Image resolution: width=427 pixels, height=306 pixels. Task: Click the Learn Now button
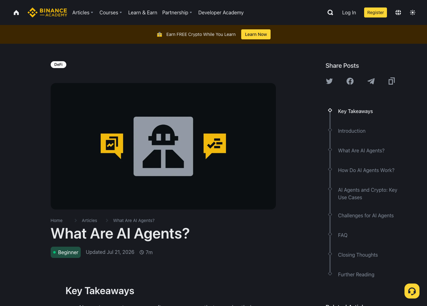pos(256,34)
